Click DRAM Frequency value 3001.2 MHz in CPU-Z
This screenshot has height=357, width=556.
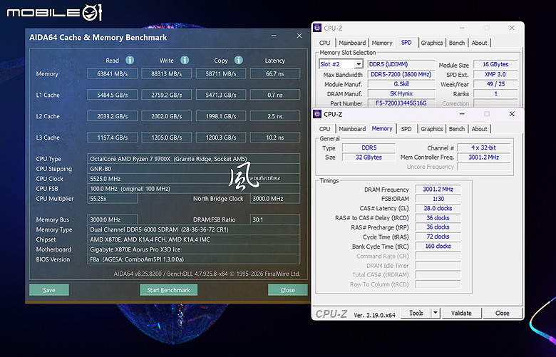438,190
